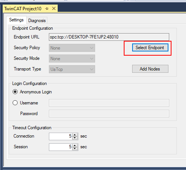Focus the Endpoint URL text field
Screen dimensions: 186x170
[109, 37]
